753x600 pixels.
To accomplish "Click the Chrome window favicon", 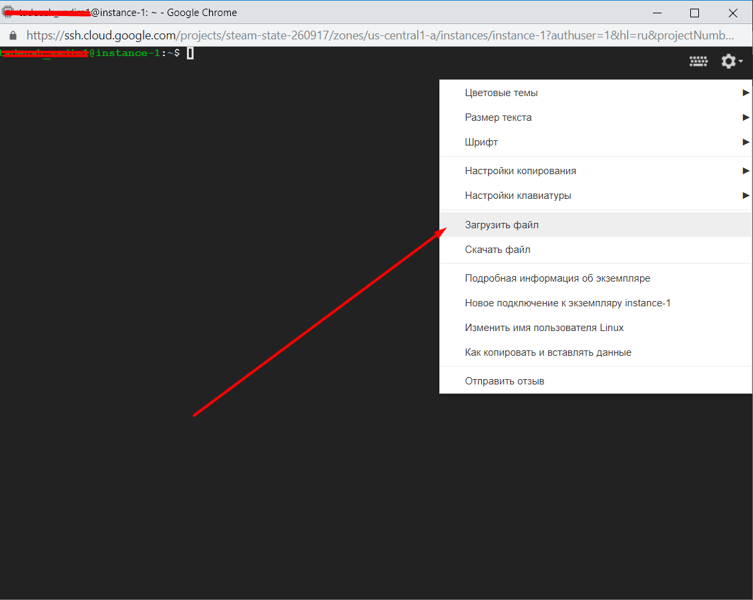I will click(x=8, y=13).
